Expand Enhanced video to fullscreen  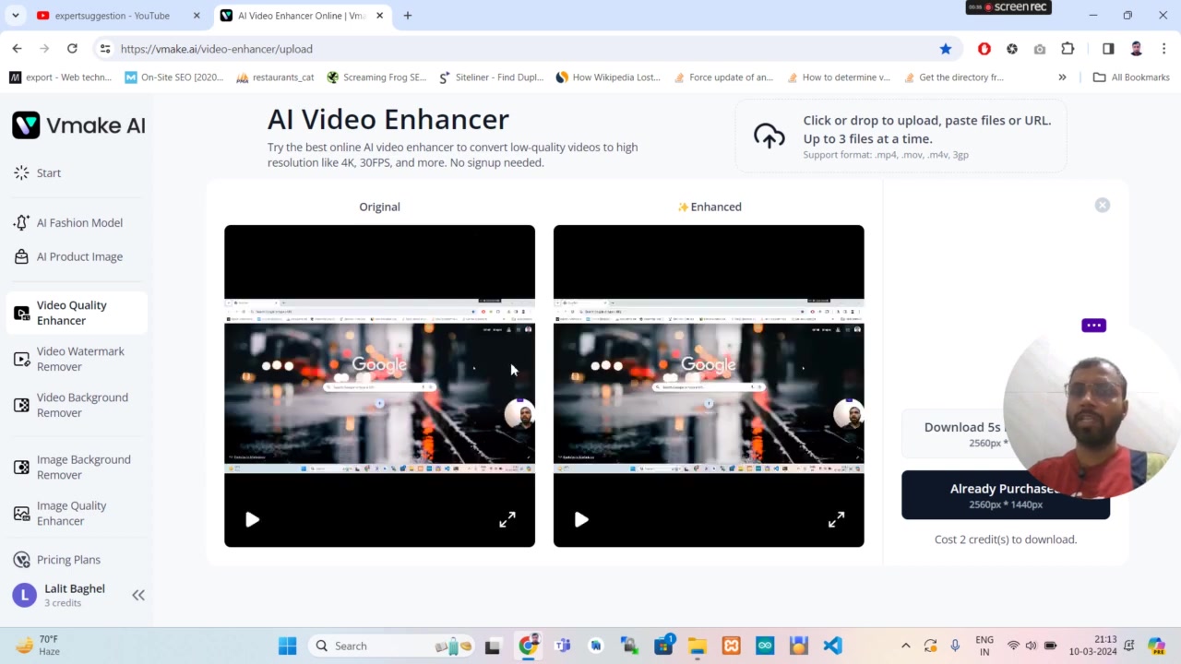[x=836, y=520]
